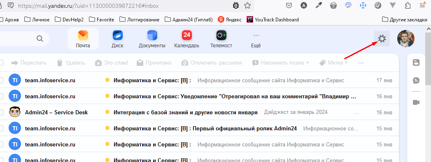Tick checkbox of the 16 янв team.infoservice.ru message
Screen dimensions: 431x162
click(x=1, y=96)
